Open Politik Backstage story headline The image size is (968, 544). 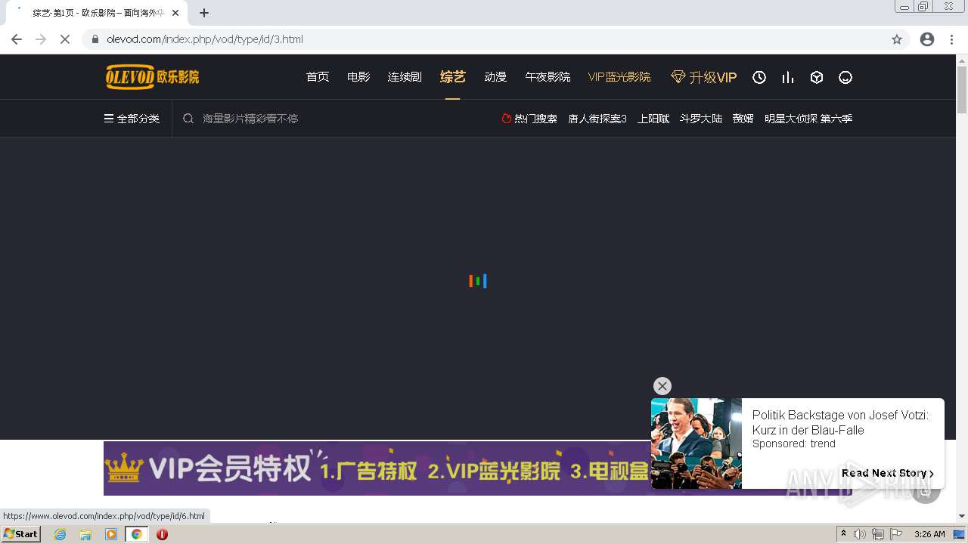[840, 422]
